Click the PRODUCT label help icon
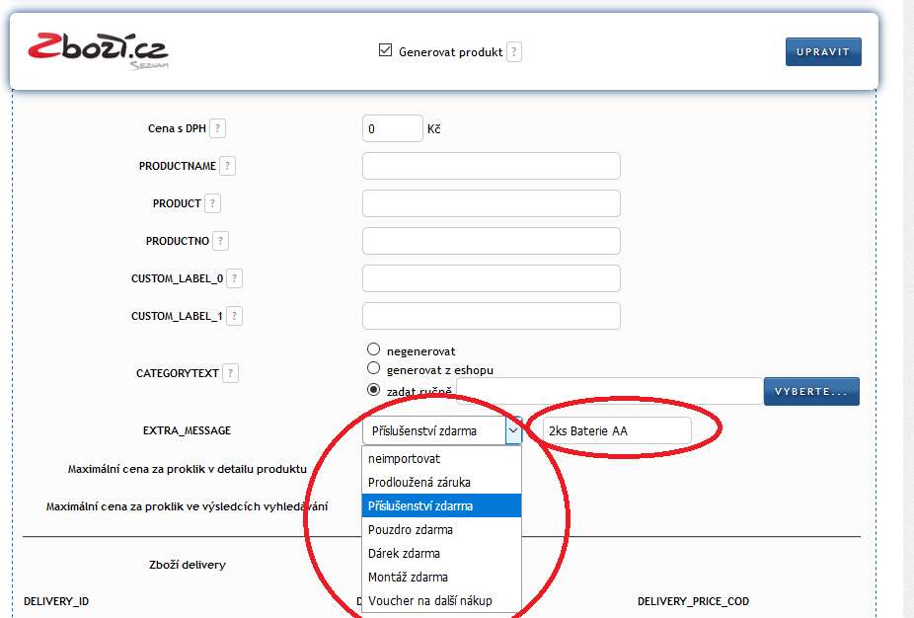The image size is (914, 618). (213, 203)
